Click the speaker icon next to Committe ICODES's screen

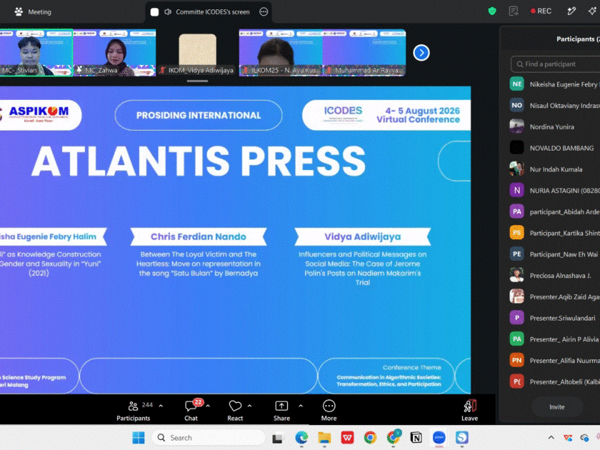(x=167, y=12)
